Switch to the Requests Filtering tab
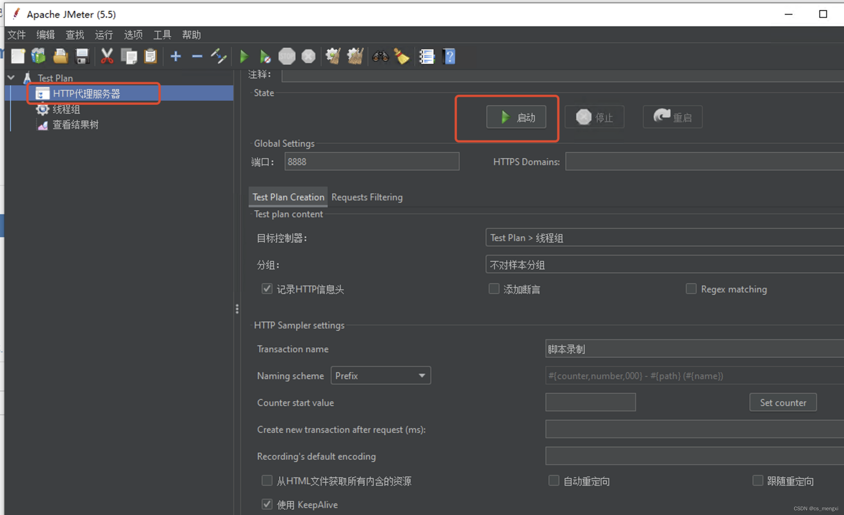 click(367, 197)
